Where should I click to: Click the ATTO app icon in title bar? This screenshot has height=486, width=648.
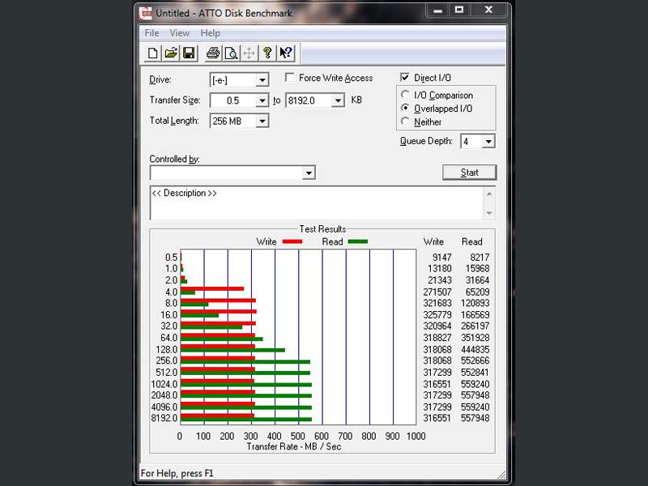pos(146,13)
